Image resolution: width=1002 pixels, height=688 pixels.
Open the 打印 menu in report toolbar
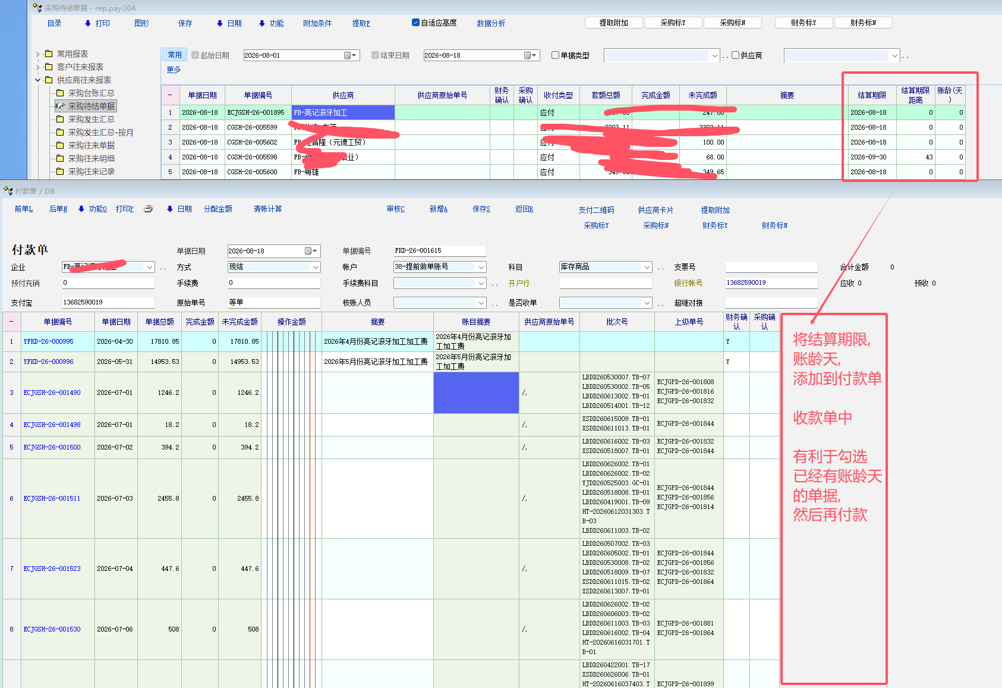(97, 23)
